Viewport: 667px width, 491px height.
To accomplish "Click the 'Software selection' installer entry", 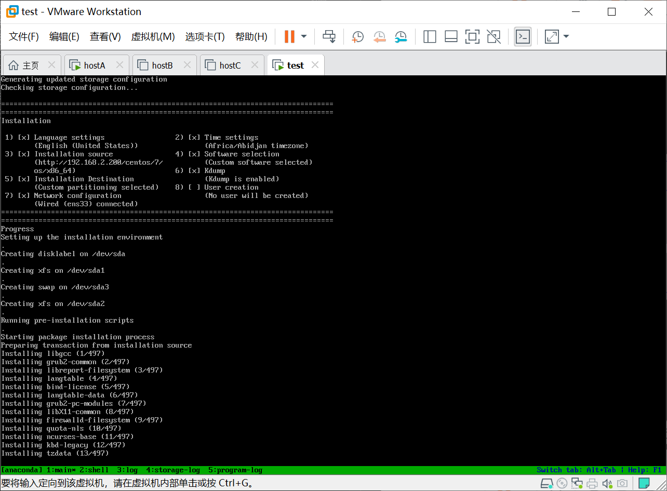I will pyautogui.click(x=242, y=154).
